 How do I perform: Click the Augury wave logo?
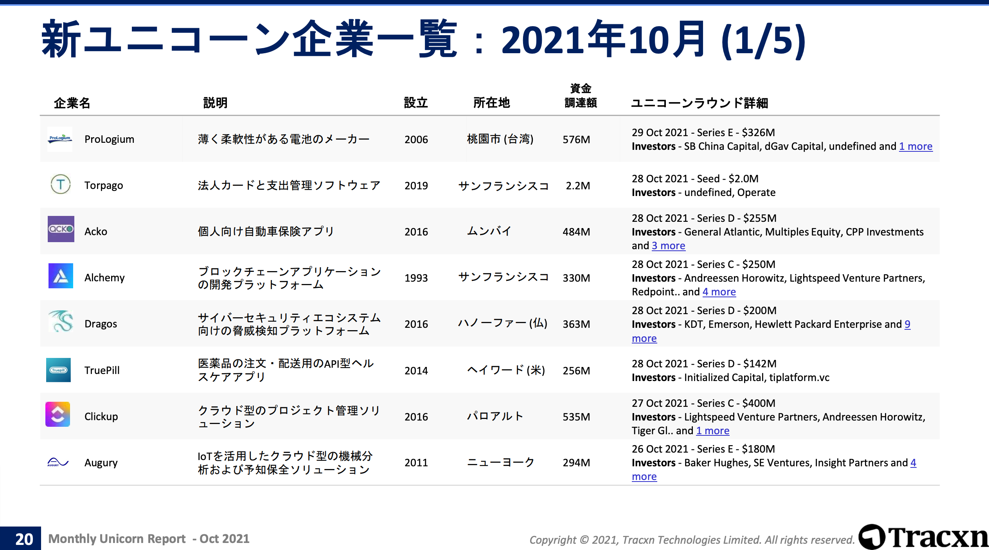tap(58, 462)
